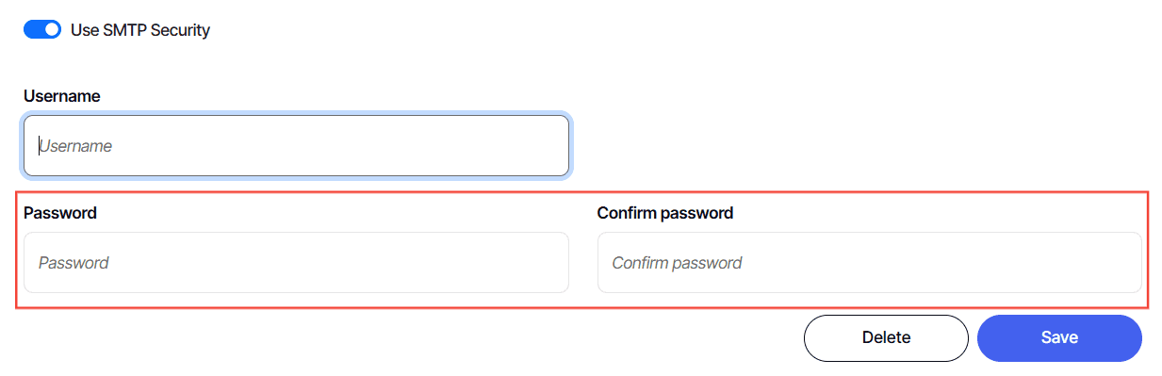Remove the configuration via Delete button
The height and width of the screenshot is (376, 1162).
(x=886, y=337)
